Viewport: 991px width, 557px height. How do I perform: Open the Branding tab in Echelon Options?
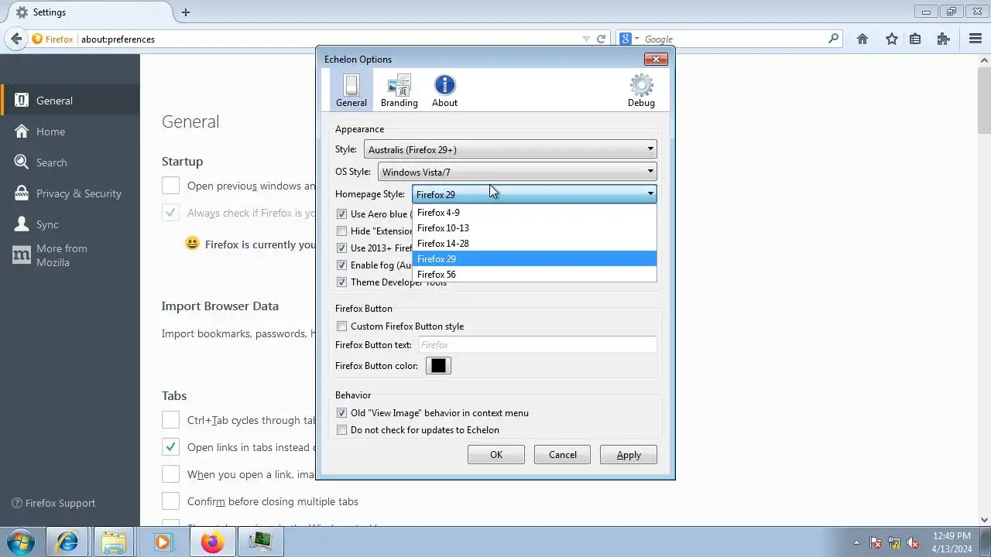coord(399,91)
